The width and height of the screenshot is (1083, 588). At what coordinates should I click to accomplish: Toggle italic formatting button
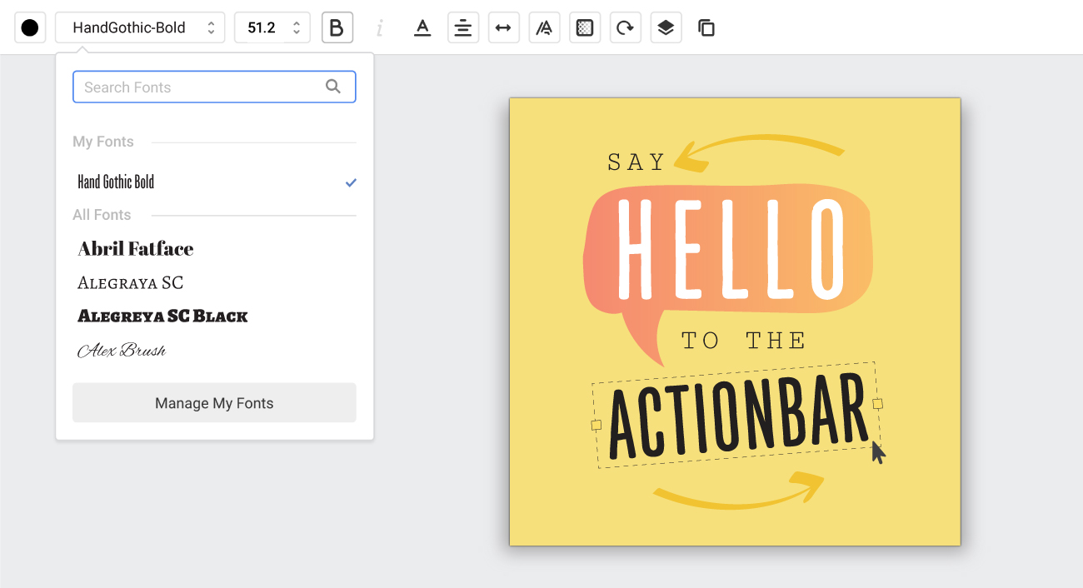click(380, 28)
